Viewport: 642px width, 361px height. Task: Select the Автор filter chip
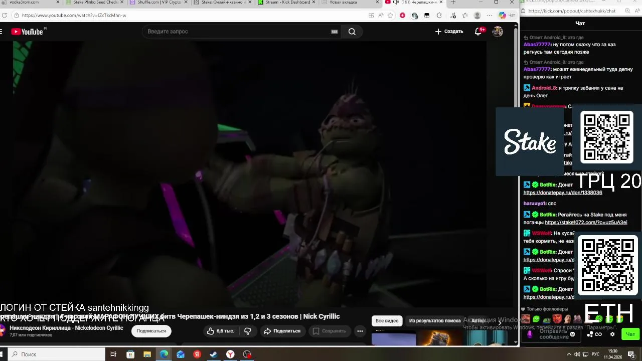click(x=478, y=321)
